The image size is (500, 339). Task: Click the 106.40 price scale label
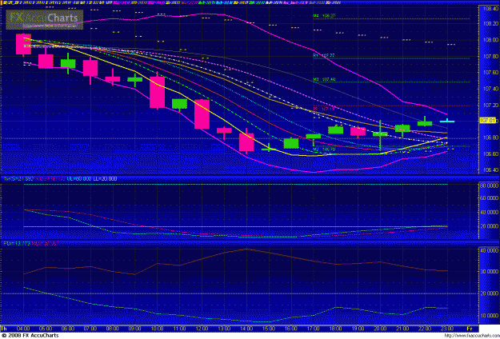pyautogui.click(x=490, y=170)
